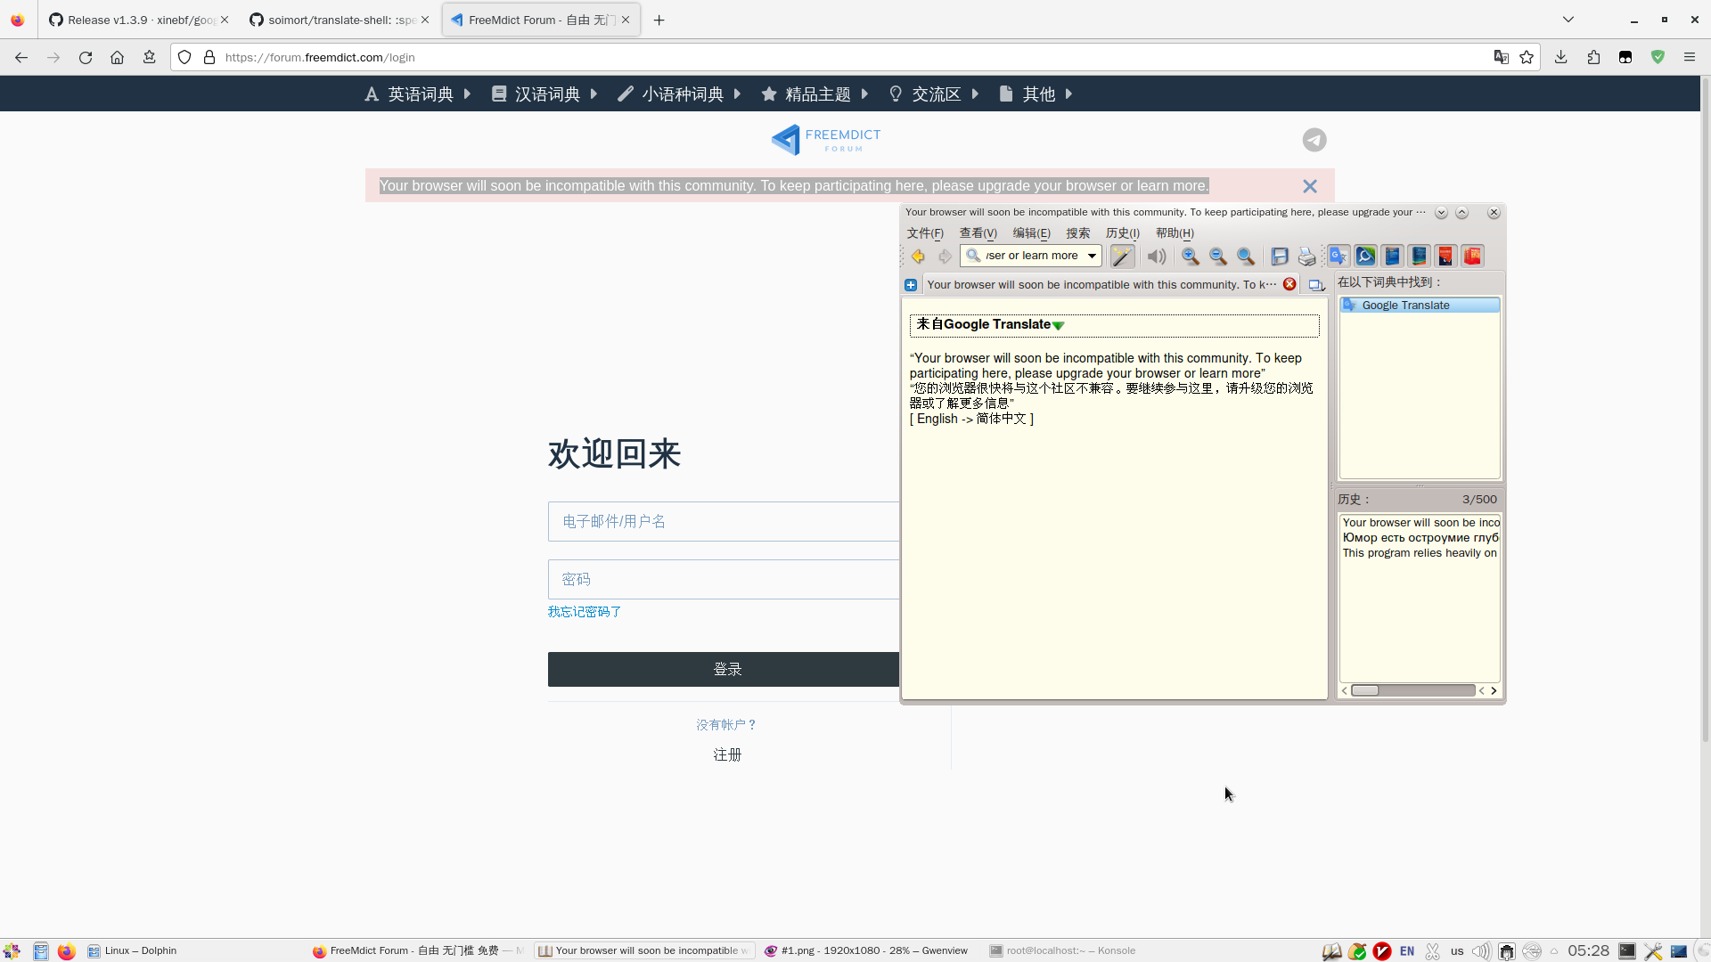Open the search word history dropdown arrow
The image size is (1711, 962).
pos(1092,256)
